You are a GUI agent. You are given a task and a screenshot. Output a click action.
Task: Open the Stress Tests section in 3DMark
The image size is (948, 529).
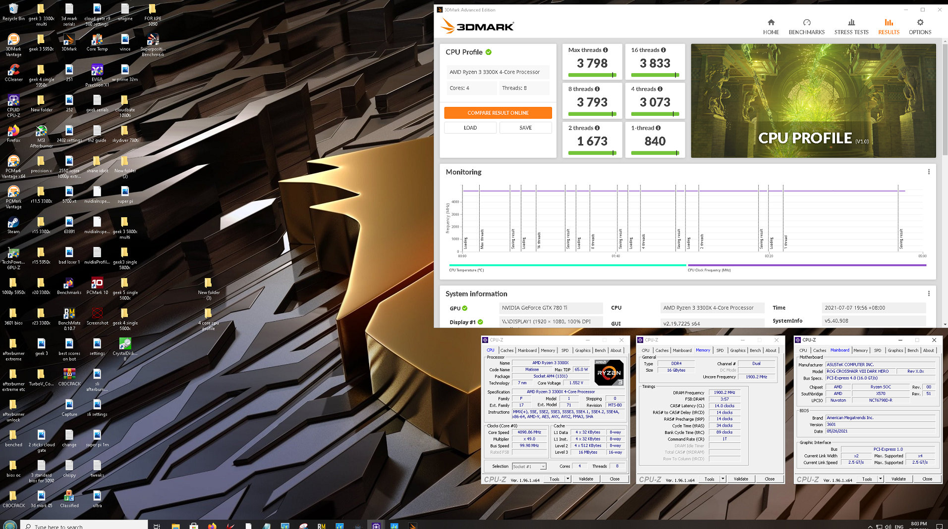(851, 27)
